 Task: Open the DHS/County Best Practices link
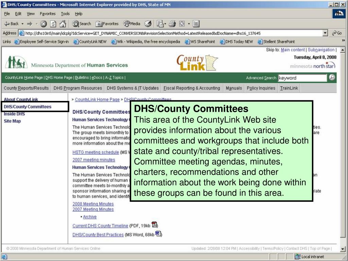[x=99, y=234]
